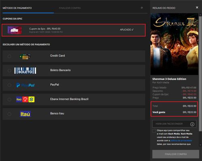The image size is (202, 161).
Task: Click the Shenmue 3 Deluxe Edition title
Action: pos(169,79)
